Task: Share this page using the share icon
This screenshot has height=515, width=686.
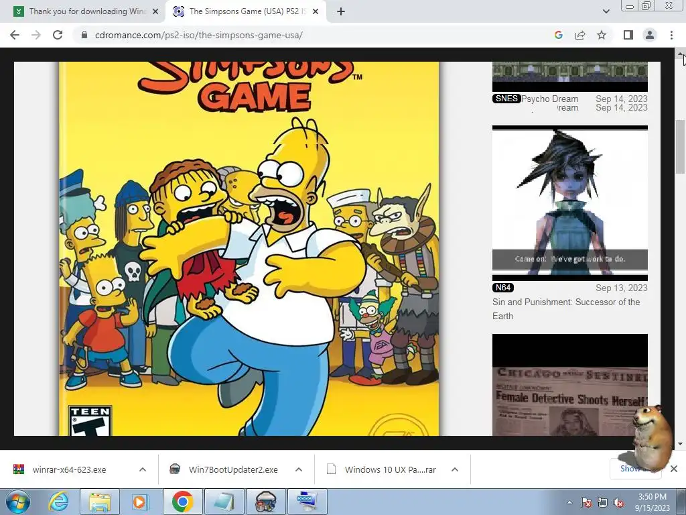Action: coord(580,35)
